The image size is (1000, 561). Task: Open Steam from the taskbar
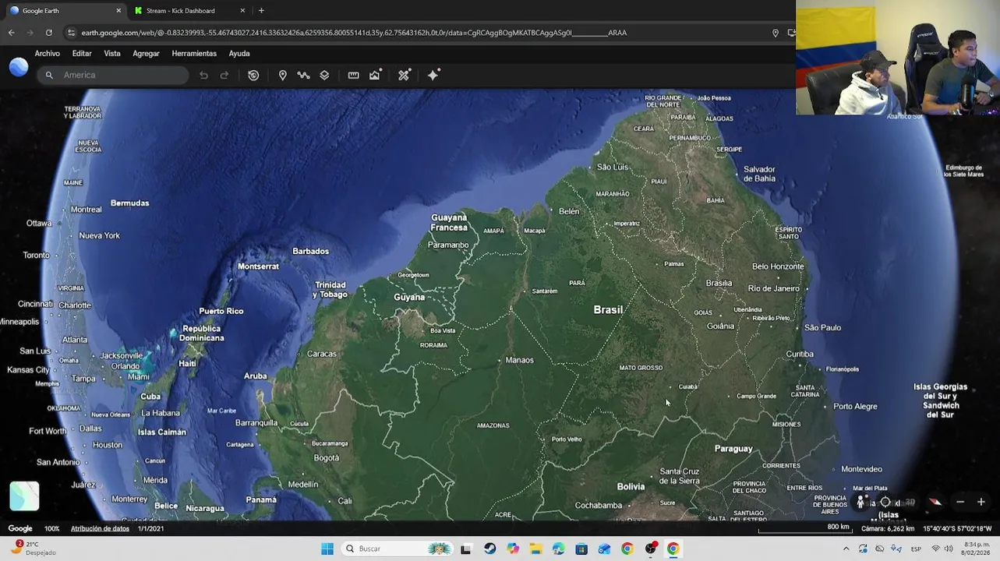coord(489,549)
